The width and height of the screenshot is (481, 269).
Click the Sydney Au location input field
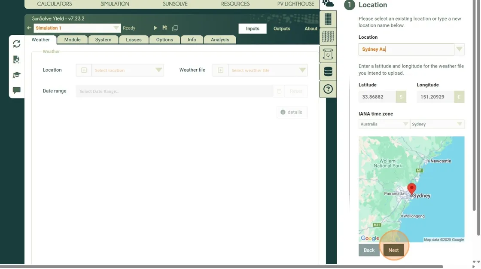(406, 49)
